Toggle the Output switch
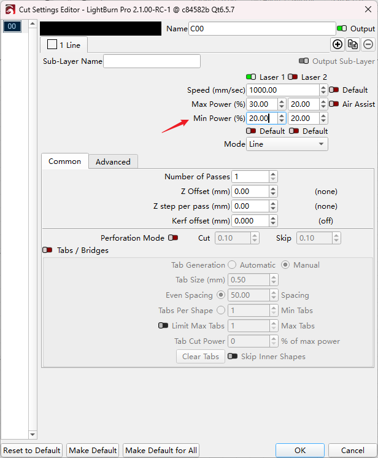Image resolution: width=378 pixels, height=458 pixels. pos(342,29)
